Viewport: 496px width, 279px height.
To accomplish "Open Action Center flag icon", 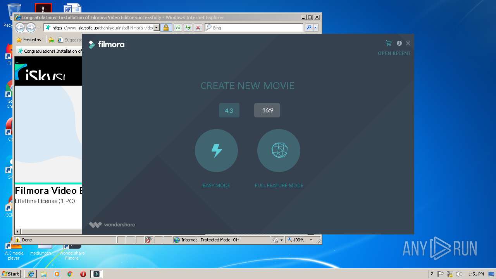I will (441, 274).
